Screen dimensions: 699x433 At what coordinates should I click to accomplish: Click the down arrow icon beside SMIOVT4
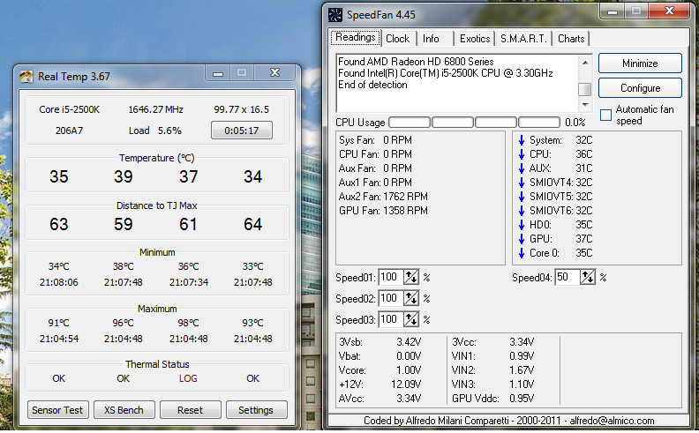coord(521,183)
